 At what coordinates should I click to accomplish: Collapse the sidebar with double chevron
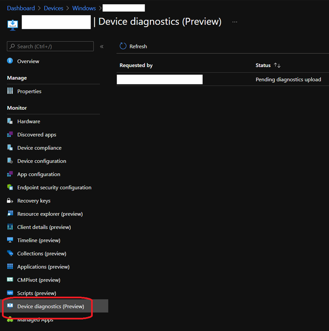(102, 47)
